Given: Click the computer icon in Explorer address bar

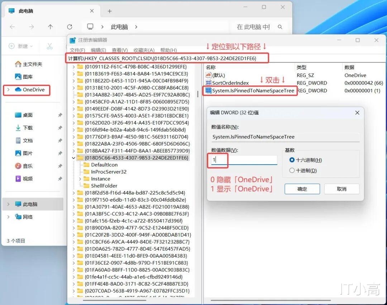Looking at the screenshot, I should click(90, 26).
